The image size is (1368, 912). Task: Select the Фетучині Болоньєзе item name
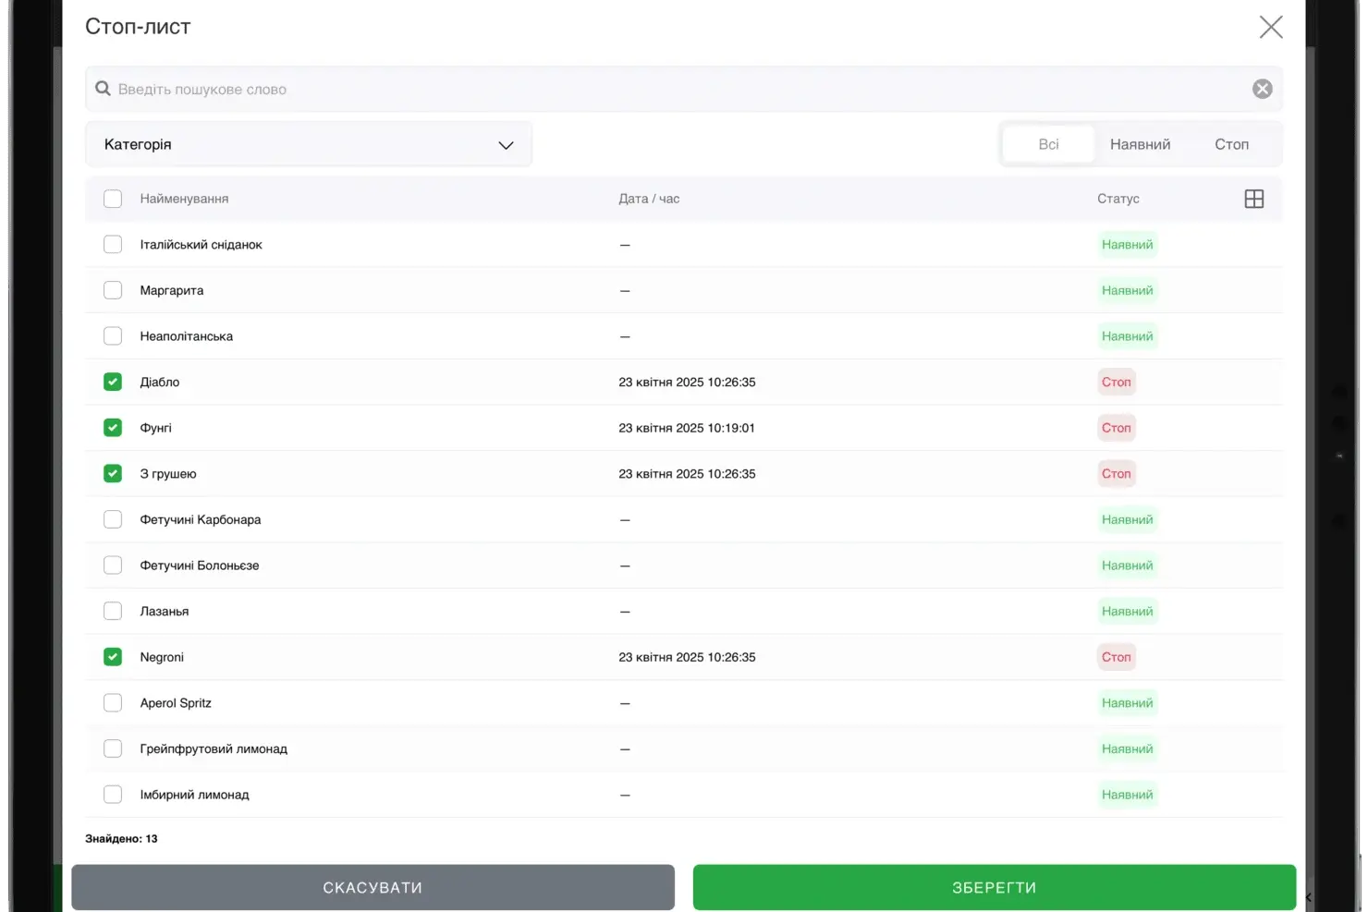[x=200, y=565]
